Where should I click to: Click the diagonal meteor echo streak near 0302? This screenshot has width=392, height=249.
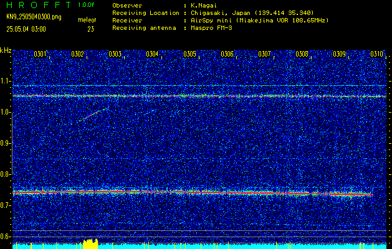93,115
